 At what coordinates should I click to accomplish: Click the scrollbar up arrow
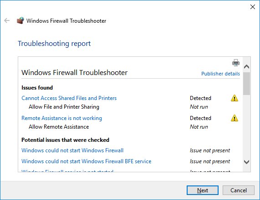pyautogui.click(x=247, y=66)
